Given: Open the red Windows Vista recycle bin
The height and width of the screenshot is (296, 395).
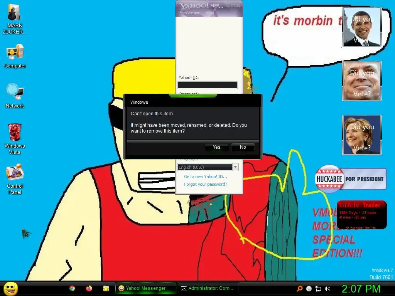Looking at the screenshot, I should coord(15,139).
